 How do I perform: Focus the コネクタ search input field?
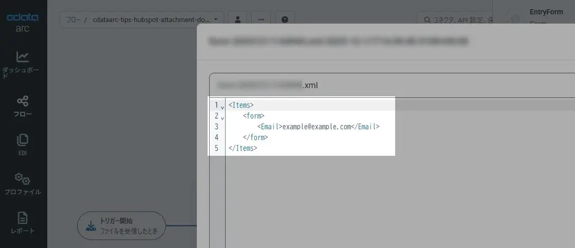pyautogui.click(x=455, y=20)
